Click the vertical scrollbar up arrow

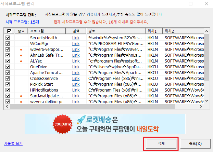pyautogui.click(x=206, y=31)
